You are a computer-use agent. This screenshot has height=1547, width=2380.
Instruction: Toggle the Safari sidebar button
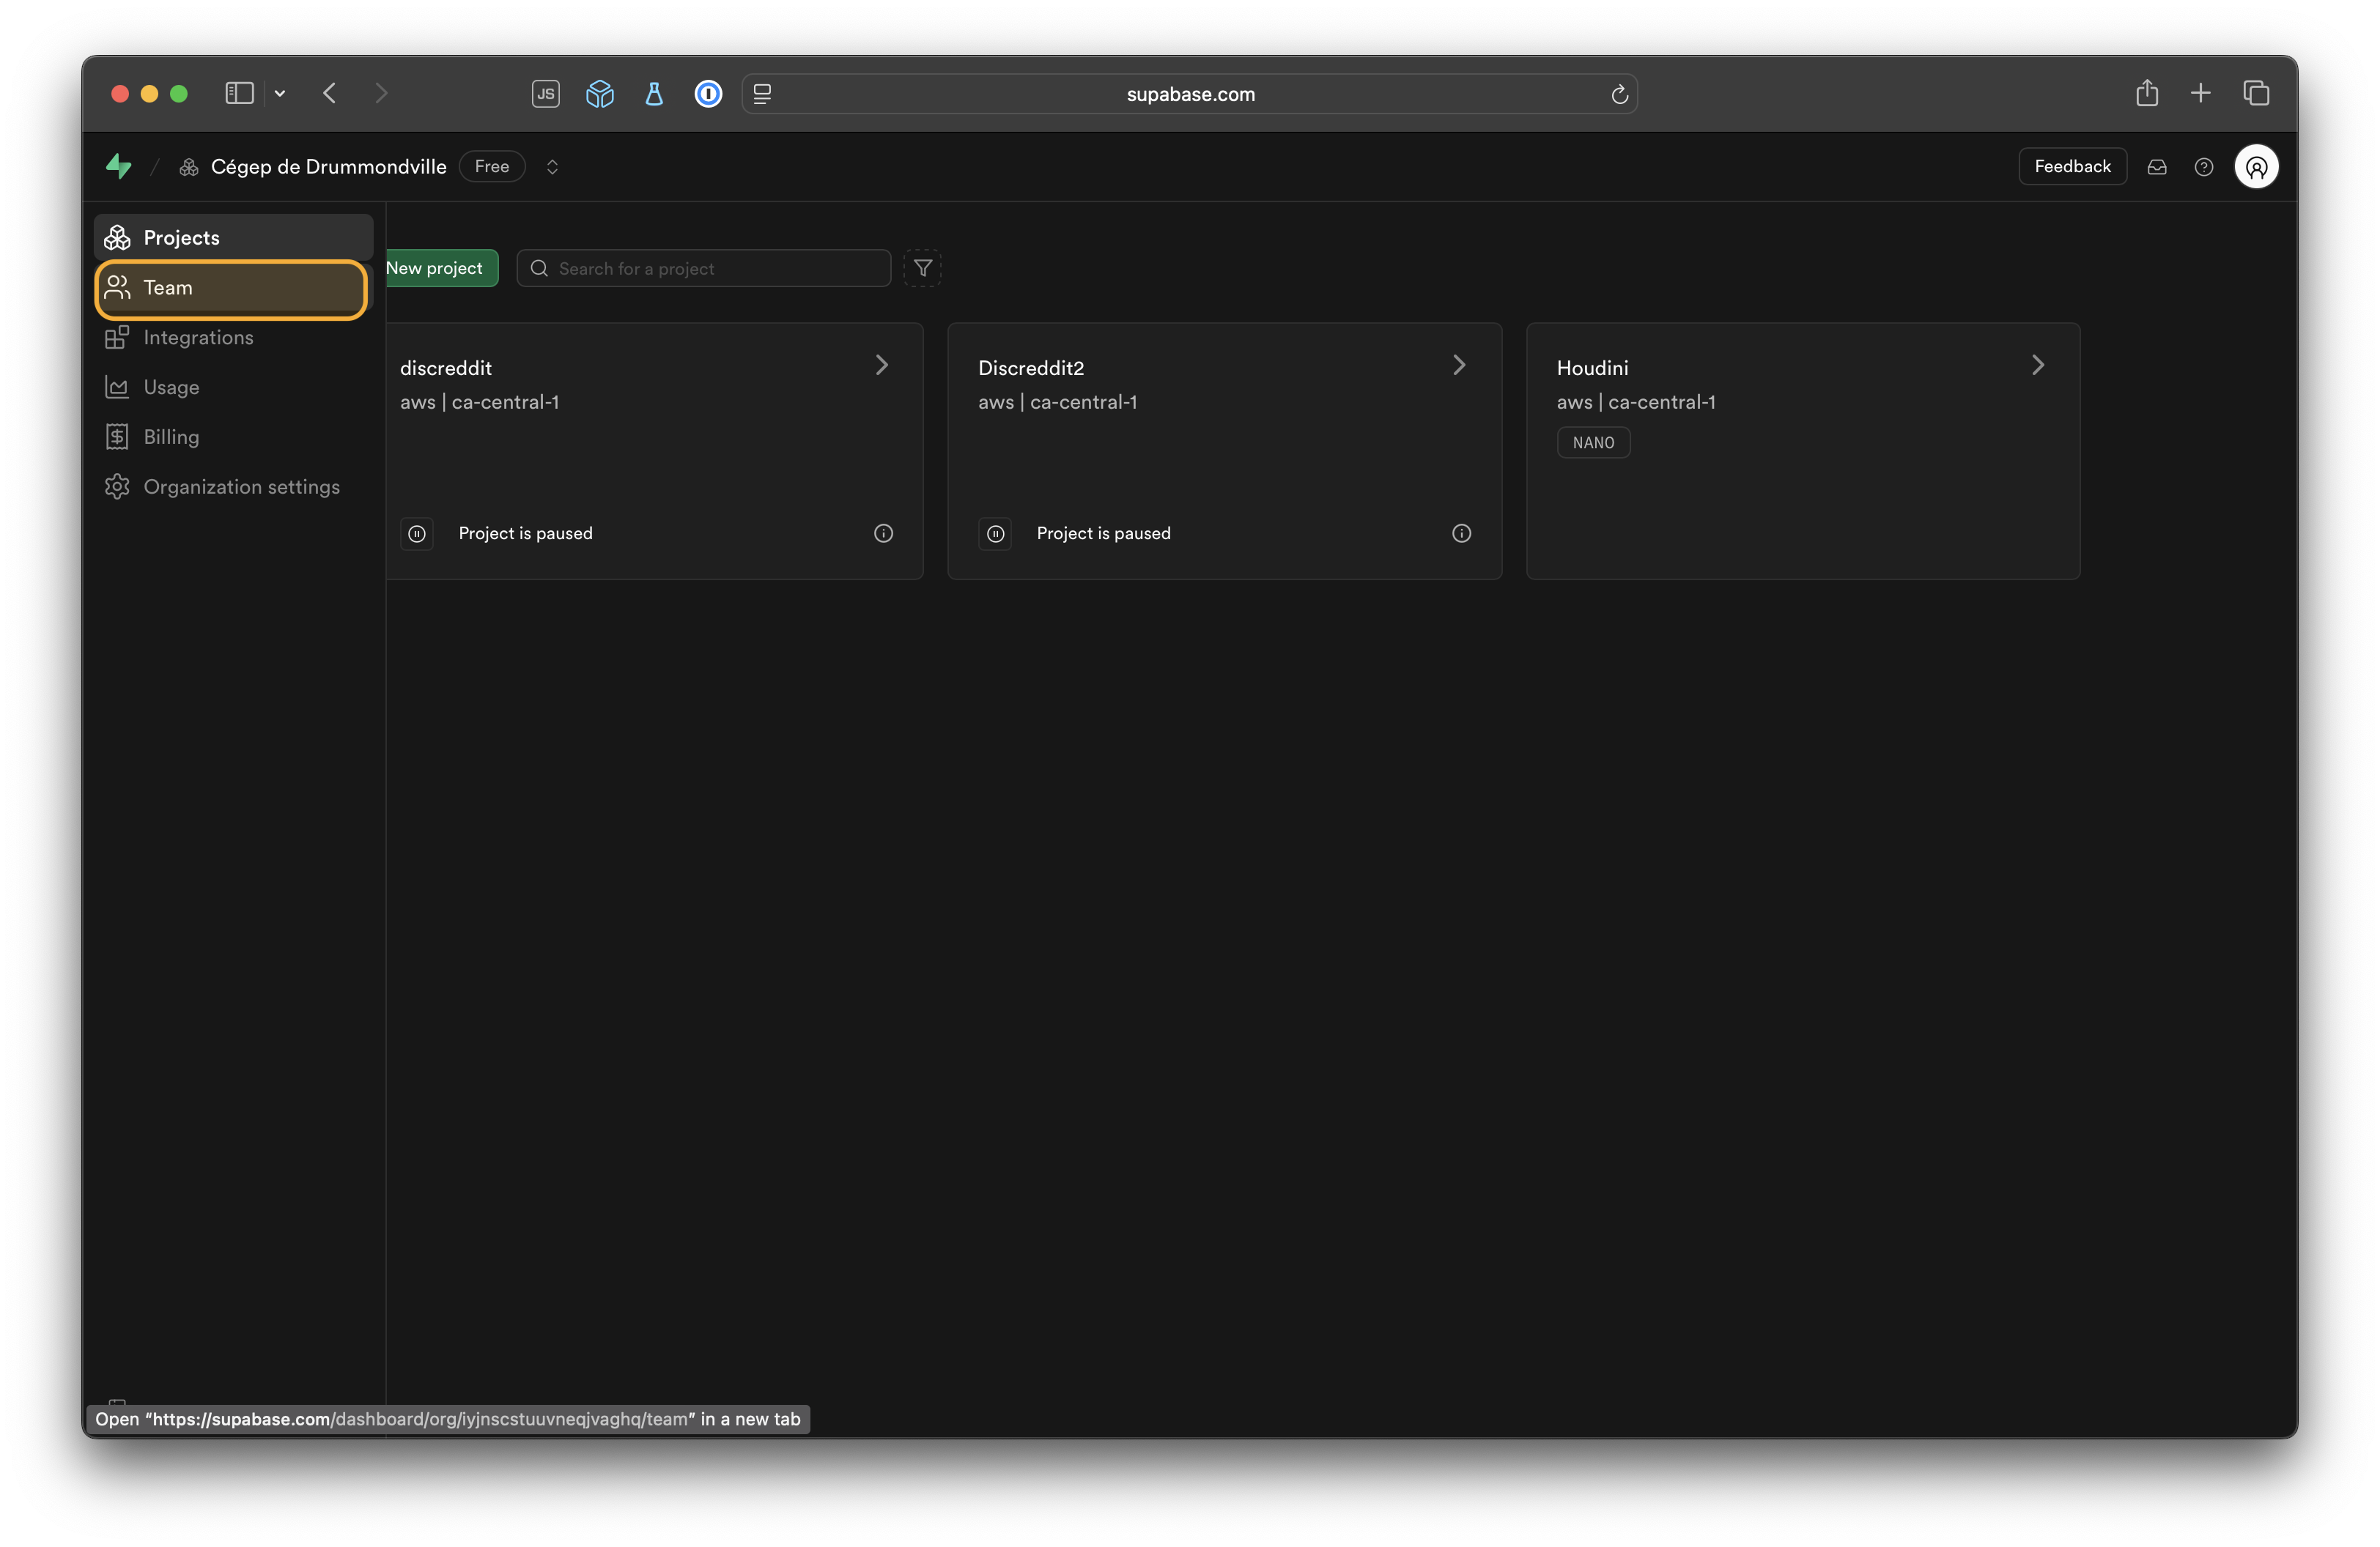click(x=239, y=93)
